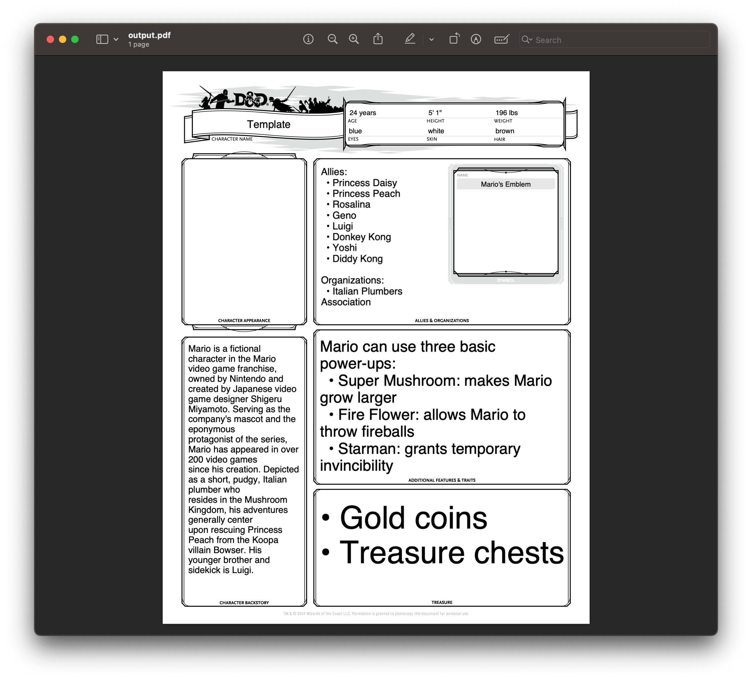Open the fill-and-sign form tool
The image size is (752, 681).
501,39
